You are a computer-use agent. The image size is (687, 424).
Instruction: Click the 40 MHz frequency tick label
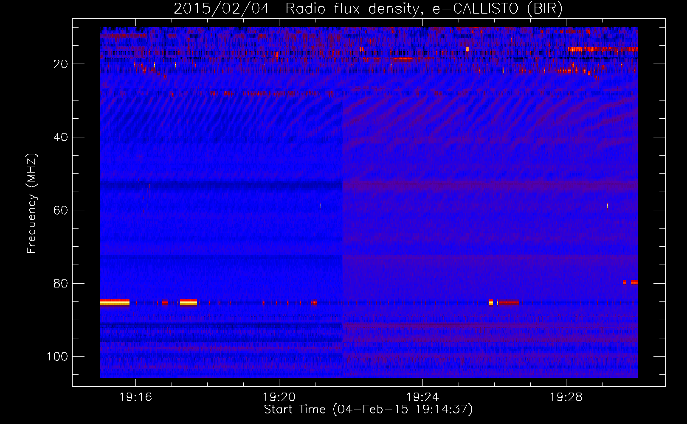61,137
